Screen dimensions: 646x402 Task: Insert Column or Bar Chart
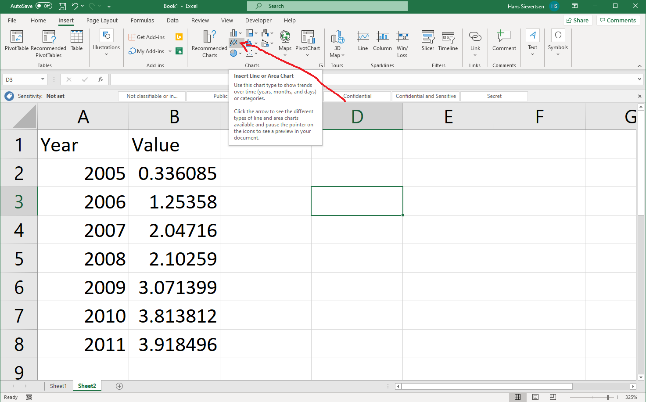[236, 33]
